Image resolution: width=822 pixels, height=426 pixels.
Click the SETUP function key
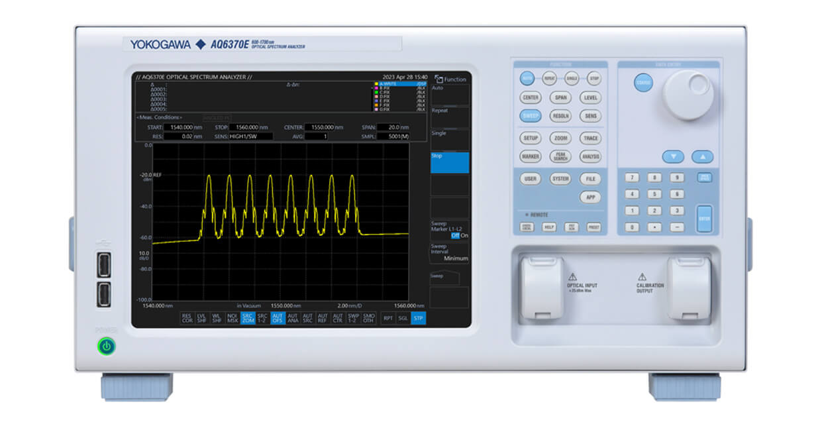(531, 138)
